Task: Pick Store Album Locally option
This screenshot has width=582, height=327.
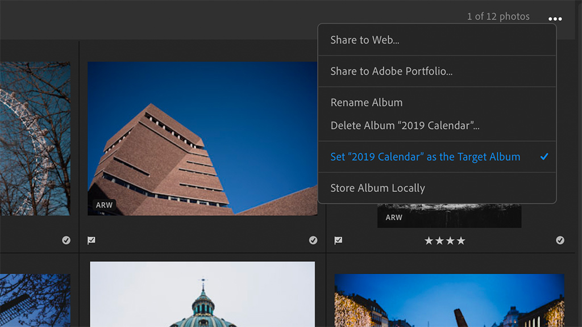Action: tap(377, 188)
